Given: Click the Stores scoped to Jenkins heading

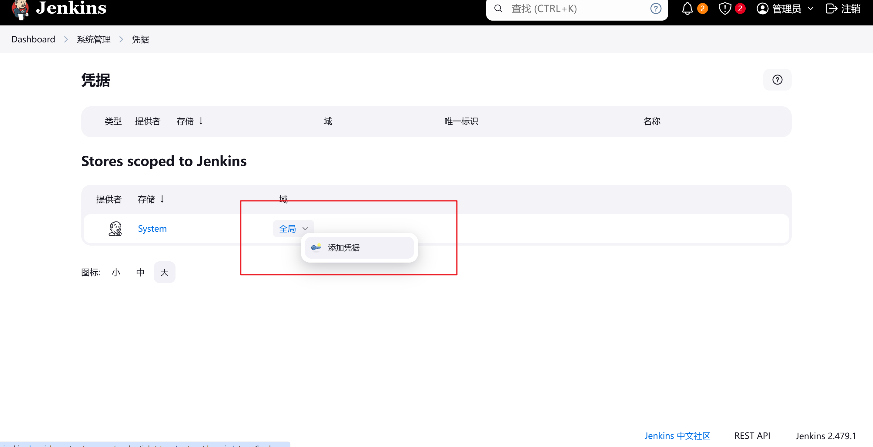Looking at the screenshot, I should click(164, 161).
